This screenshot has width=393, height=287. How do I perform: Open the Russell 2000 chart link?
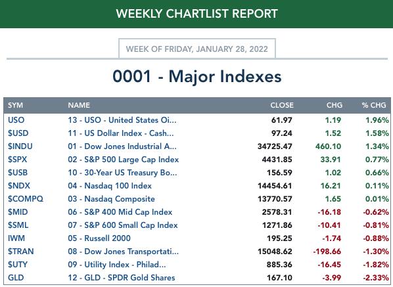[99, 238]
